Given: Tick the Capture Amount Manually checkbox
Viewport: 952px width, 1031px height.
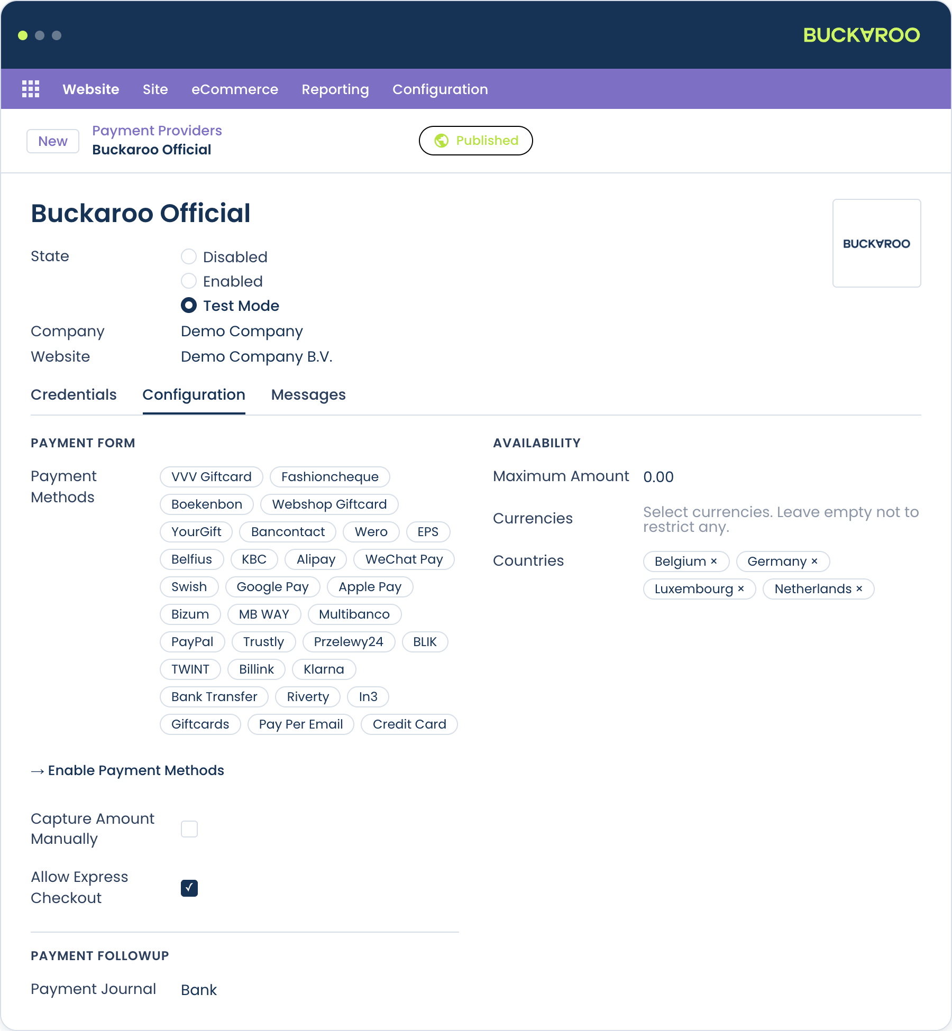Looking at the screenshot, I should 189,829.
